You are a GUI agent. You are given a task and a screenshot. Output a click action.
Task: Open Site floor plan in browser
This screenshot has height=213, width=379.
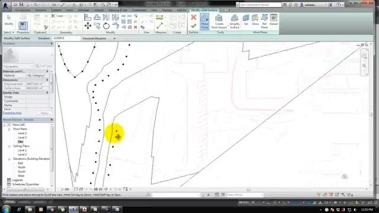pyautogui.click(x=21, y=142)
